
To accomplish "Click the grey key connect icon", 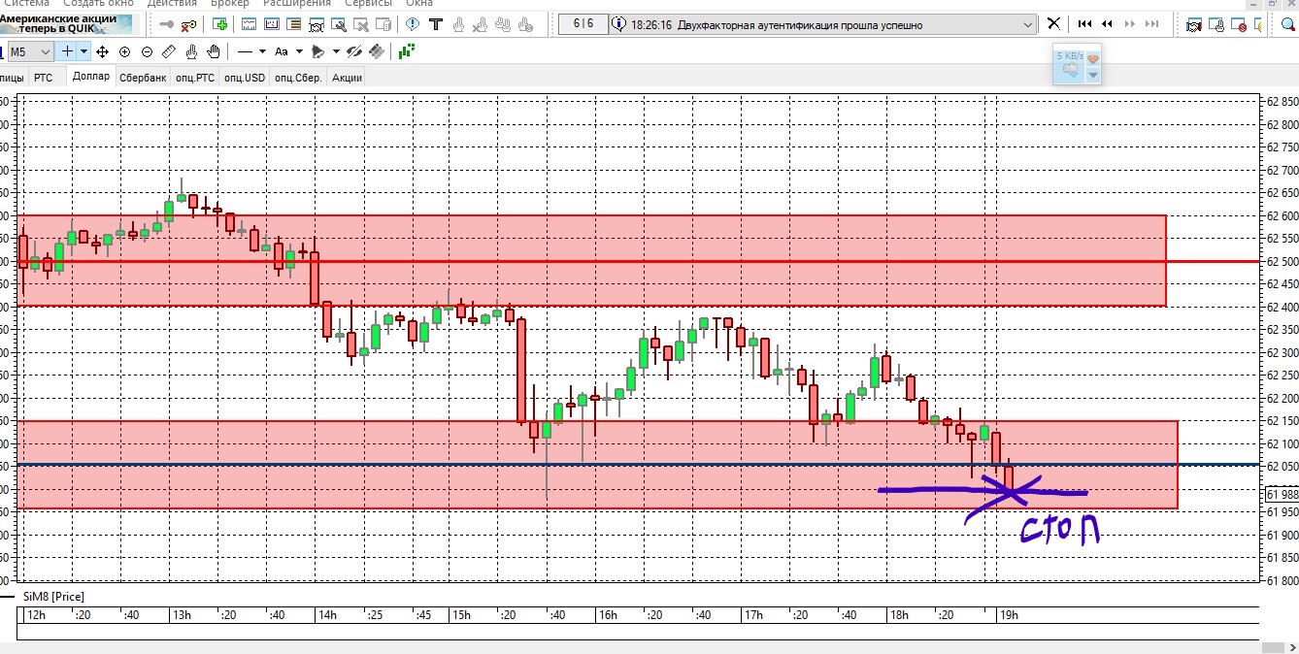I will tap(168, 24).
